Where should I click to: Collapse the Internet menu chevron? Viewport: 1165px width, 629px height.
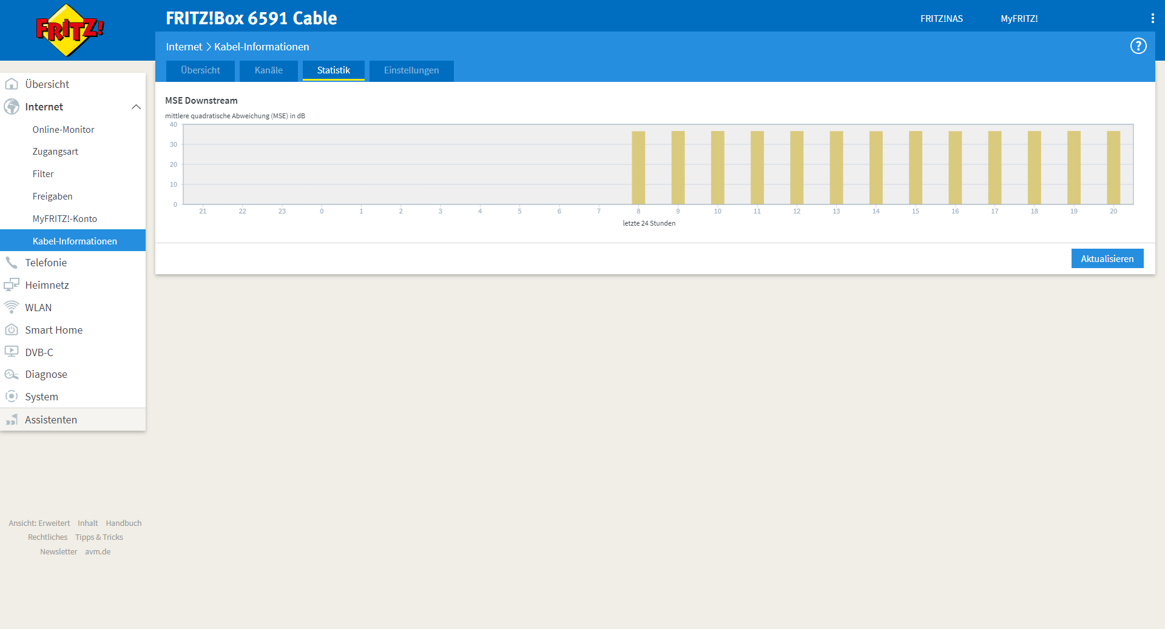click(x=136, y=107)
